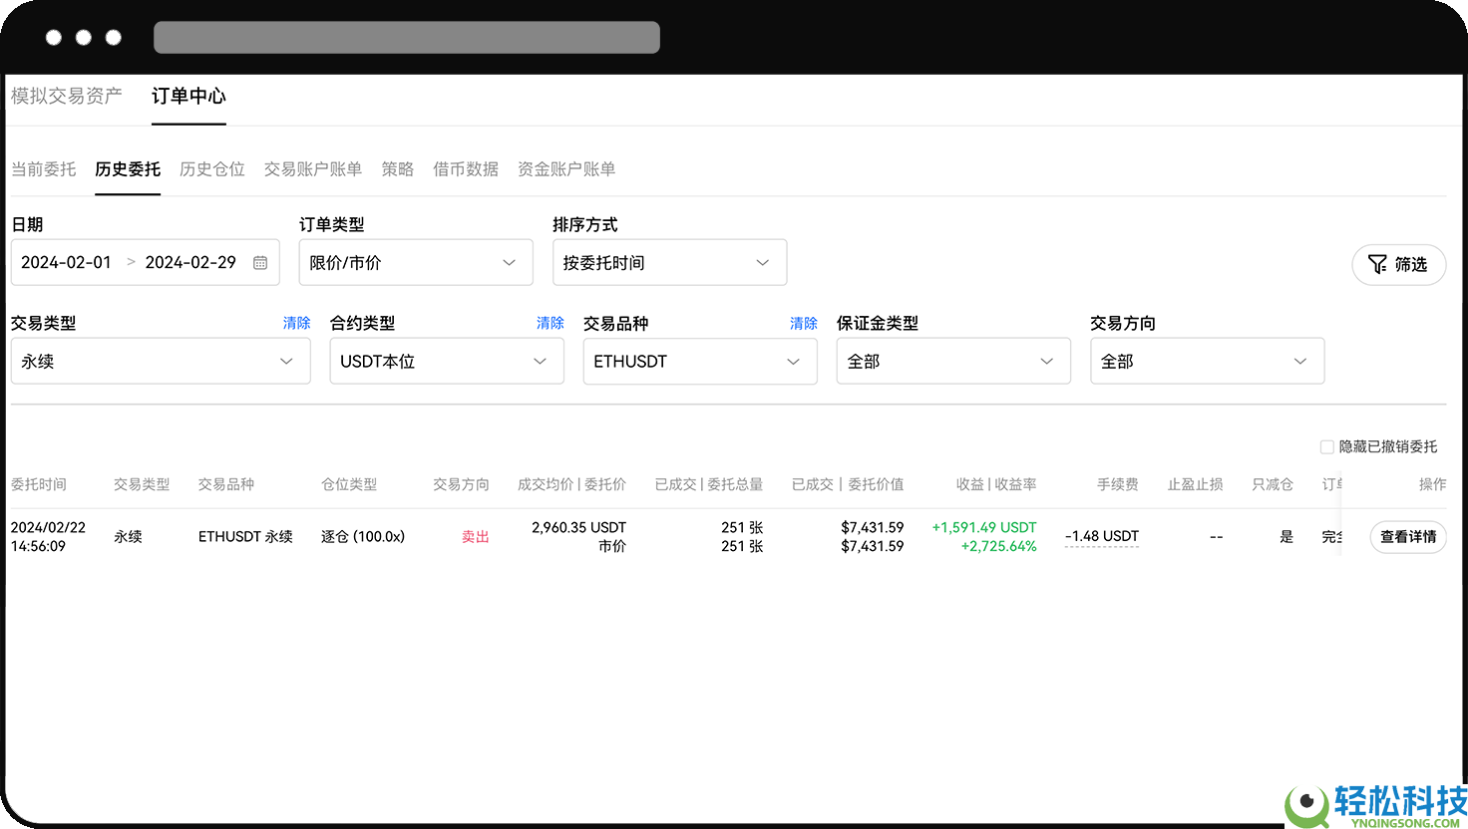Click the red 卖出 direction label

tap(476, 537)
